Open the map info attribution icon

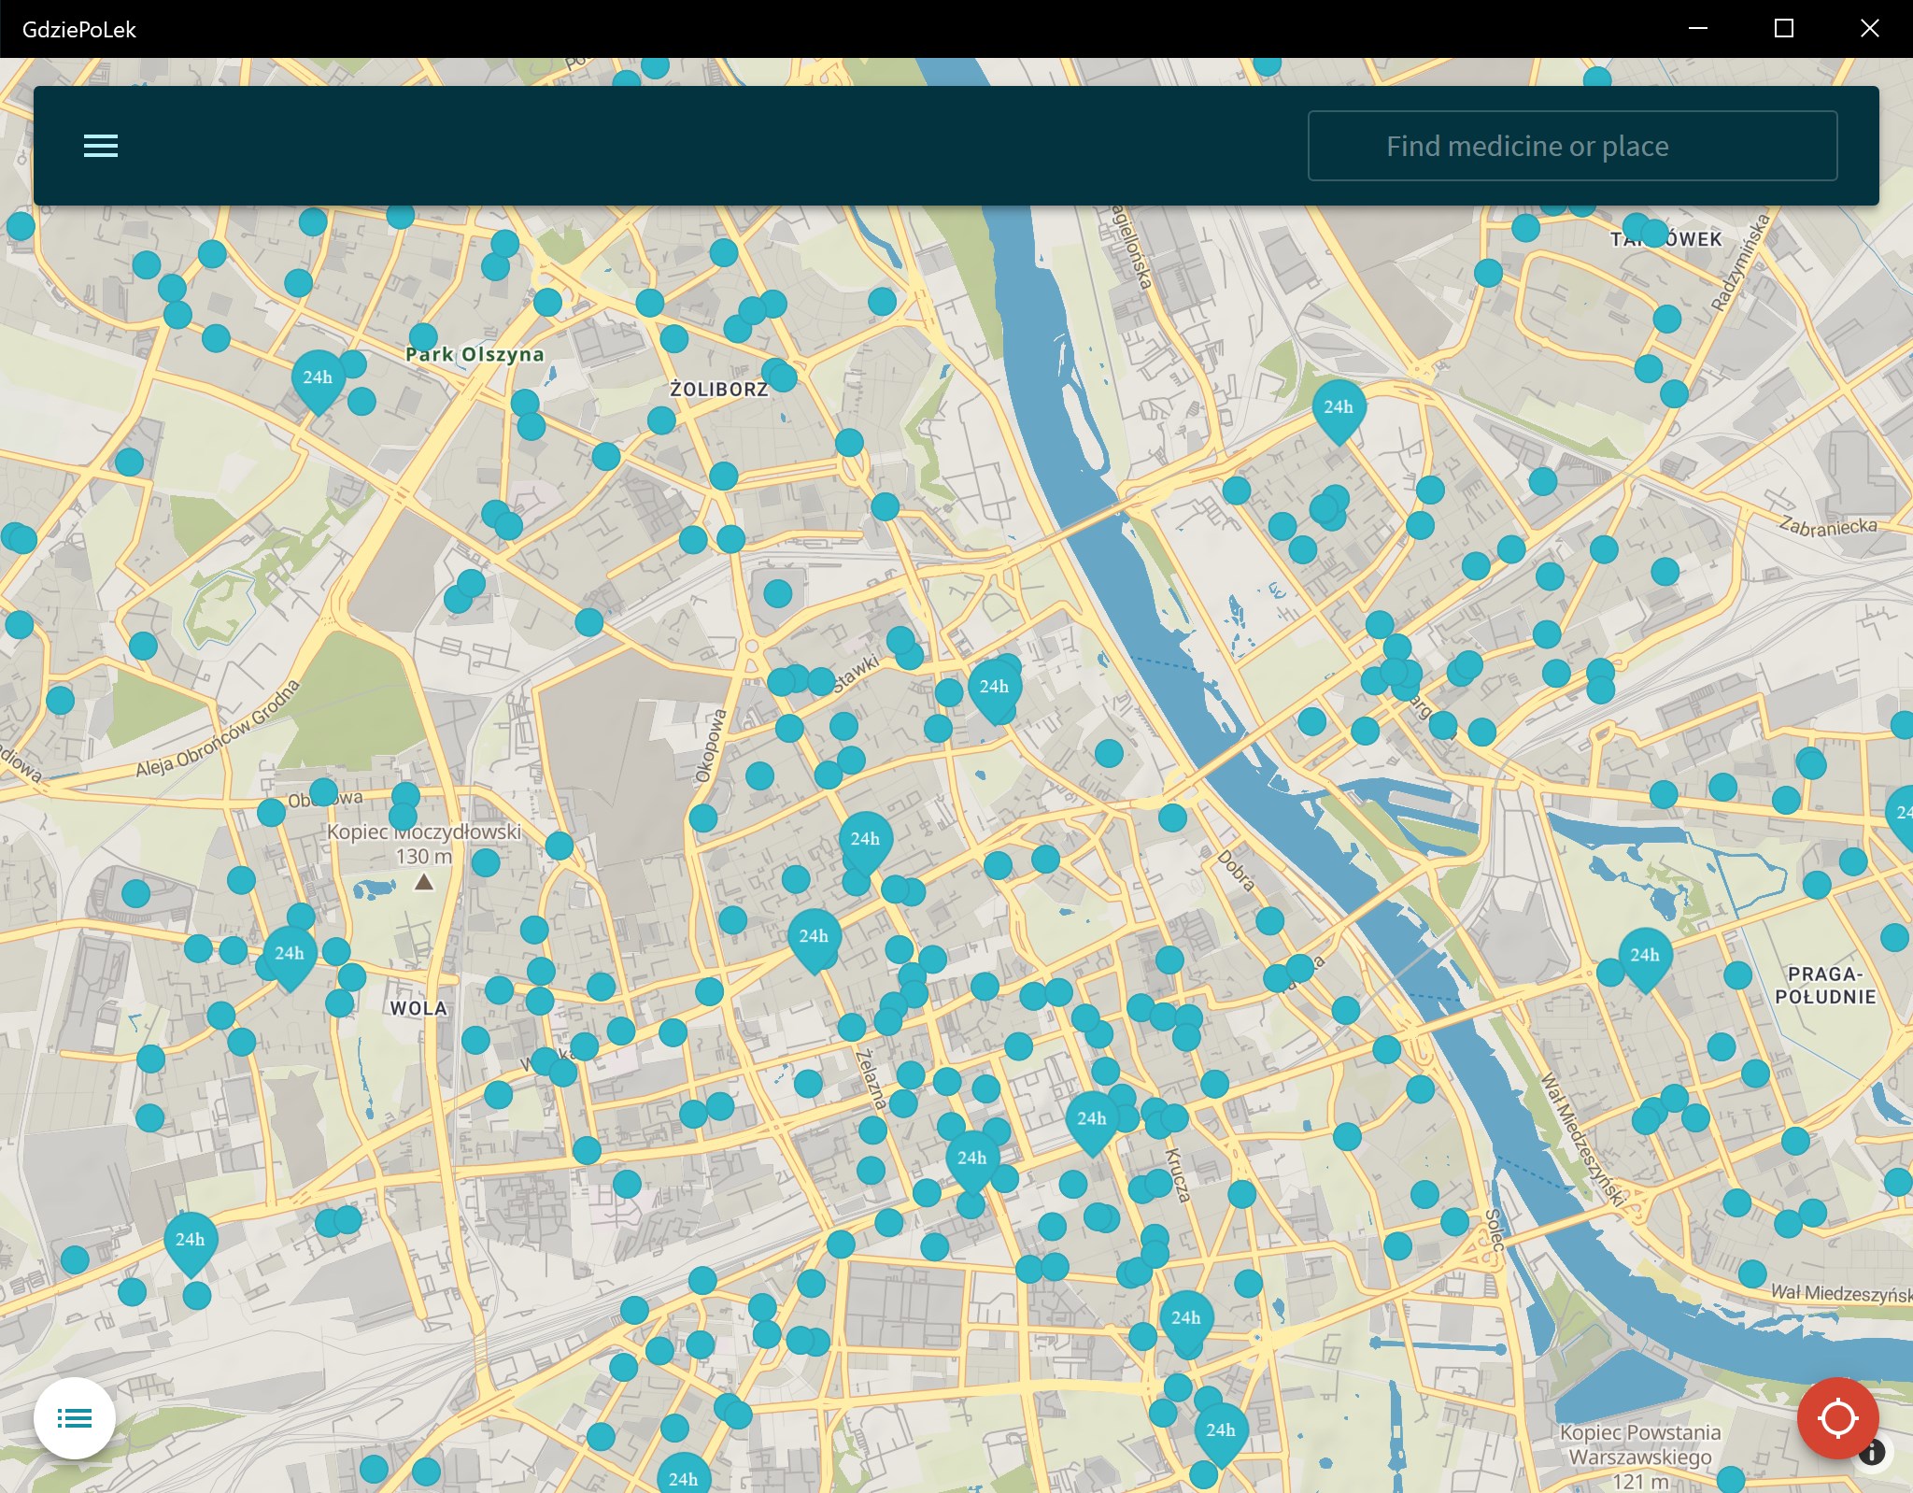1872,1452
